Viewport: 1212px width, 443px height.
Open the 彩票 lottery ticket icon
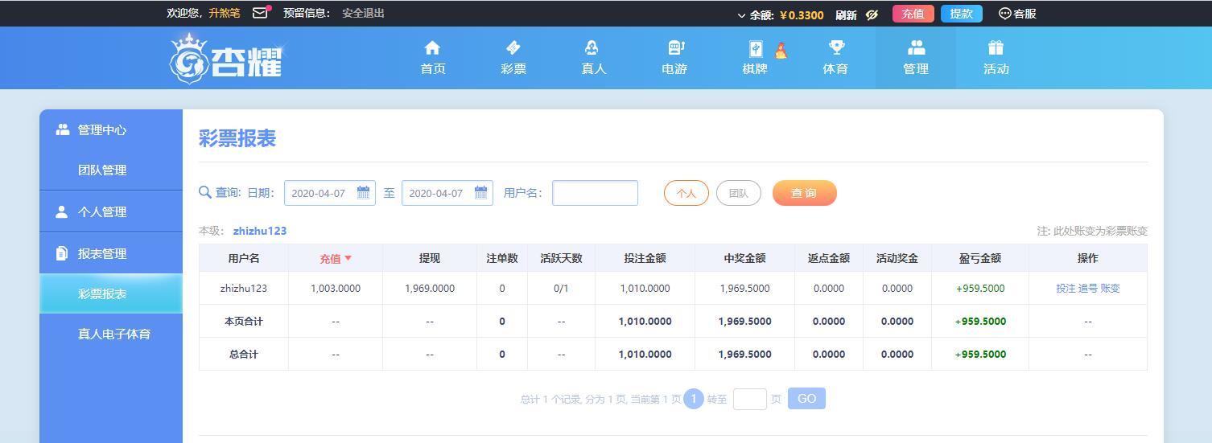click(x=513, y=48)
